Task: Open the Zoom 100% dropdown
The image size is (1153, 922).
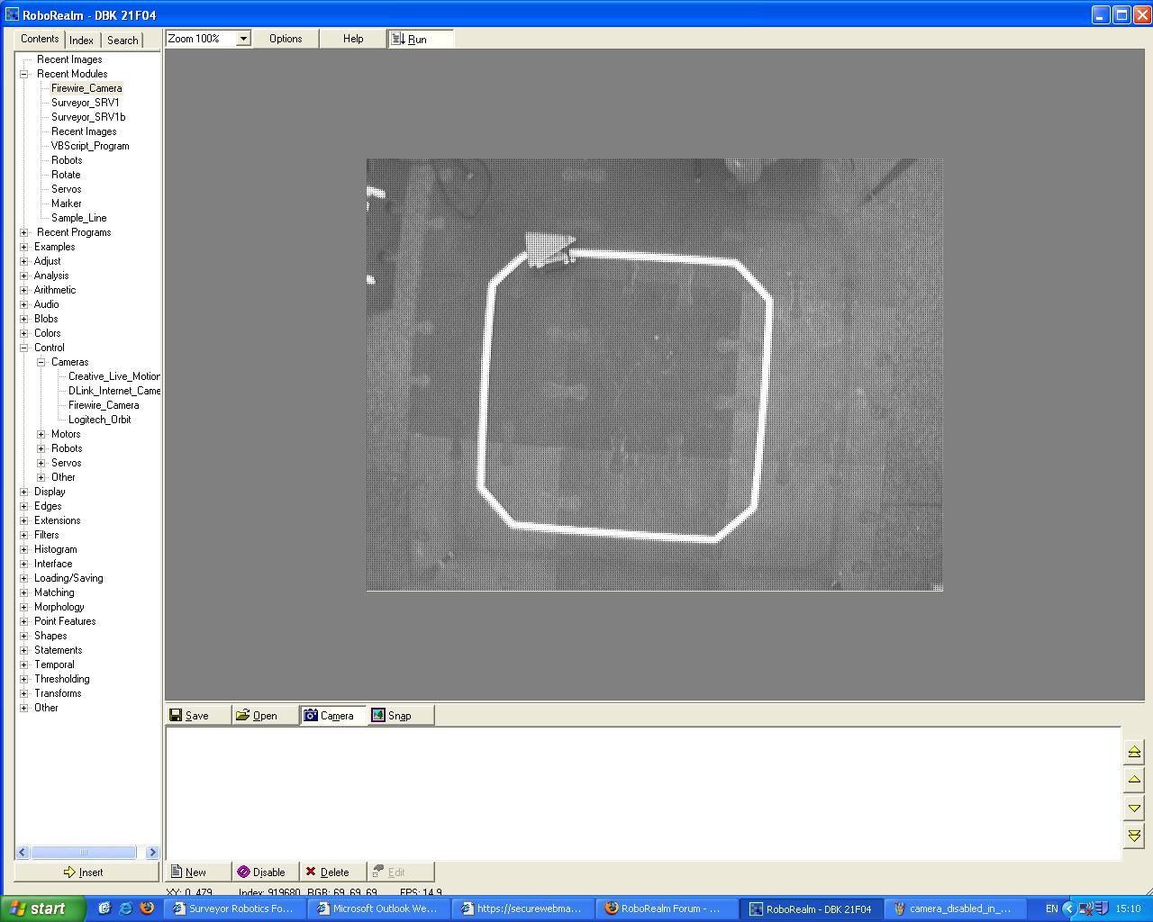Action: pos(242,39)
